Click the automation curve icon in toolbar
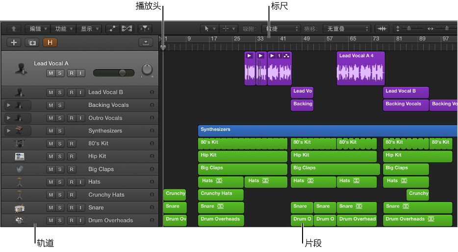The height and width of the screenshot is (252, 458). coord(112,29)
